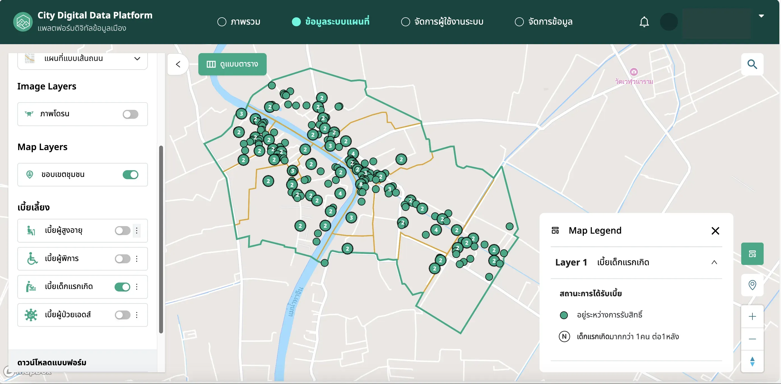Collapse Layer 1 เบี้ยเด็กแรกเกิด legend section
This screenshot has height=384, width=781.
[714, 262]
